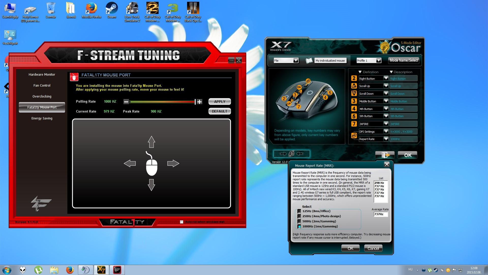Click the Internet Explorer arrows icon in Oscar editor
488x275 pixels.
292,154
